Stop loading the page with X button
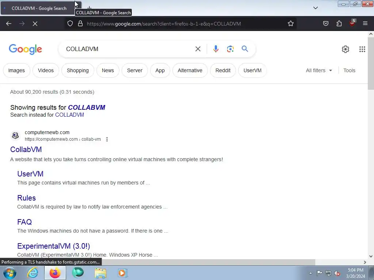 coord(35,24)
